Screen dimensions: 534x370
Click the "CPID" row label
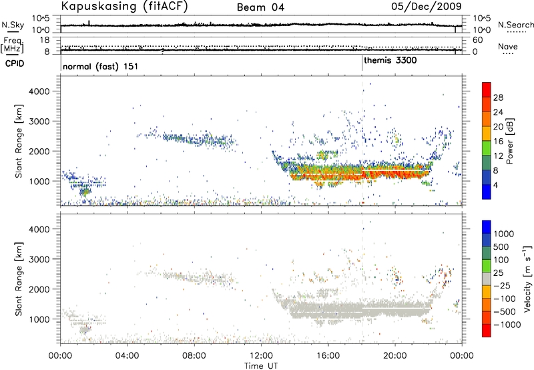point(15,63)
